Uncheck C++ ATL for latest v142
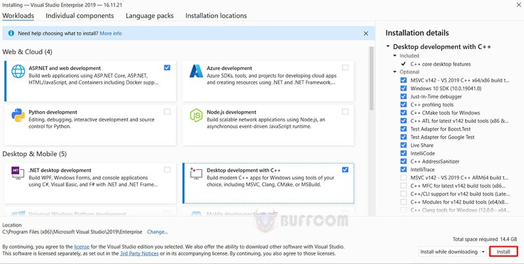The height and width of the screenshot is (264, 524). tap(403, 121)
